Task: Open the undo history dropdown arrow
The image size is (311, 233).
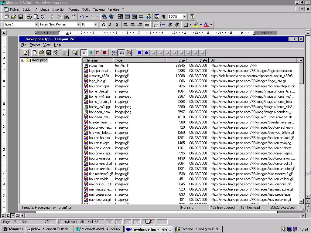Action: point(87,17)
